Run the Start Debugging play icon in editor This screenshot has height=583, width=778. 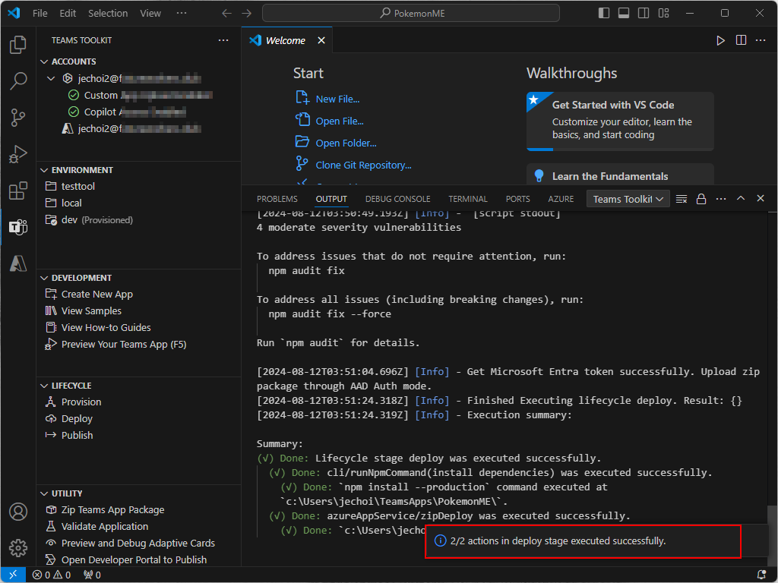pos(720,41)
